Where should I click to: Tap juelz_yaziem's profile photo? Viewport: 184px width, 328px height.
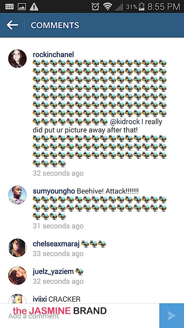tap(17, 275)
